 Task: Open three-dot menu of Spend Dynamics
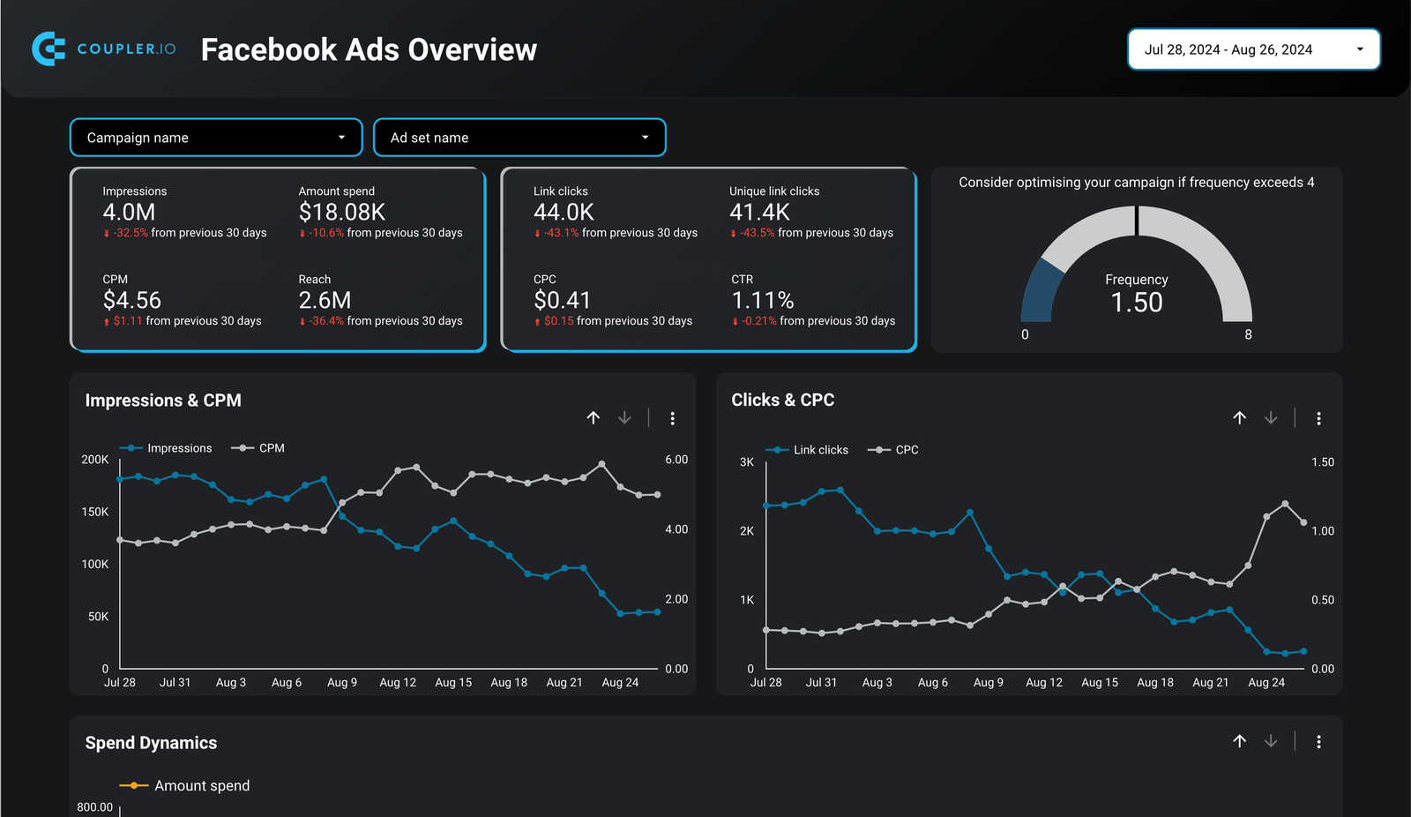tap(1319, 742)
